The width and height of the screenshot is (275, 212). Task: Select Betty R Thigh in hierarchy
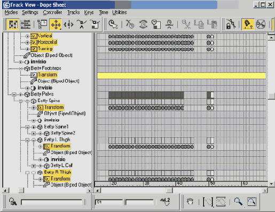58,172
